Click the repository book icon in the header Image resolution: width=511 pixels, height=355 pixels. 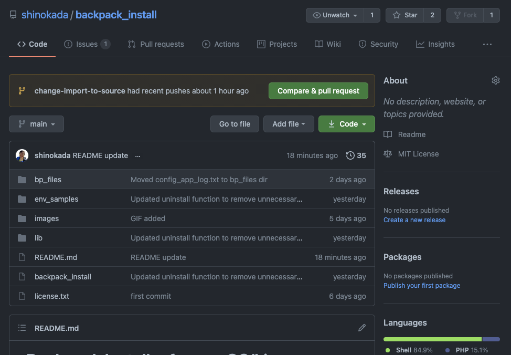click(13, 15)
